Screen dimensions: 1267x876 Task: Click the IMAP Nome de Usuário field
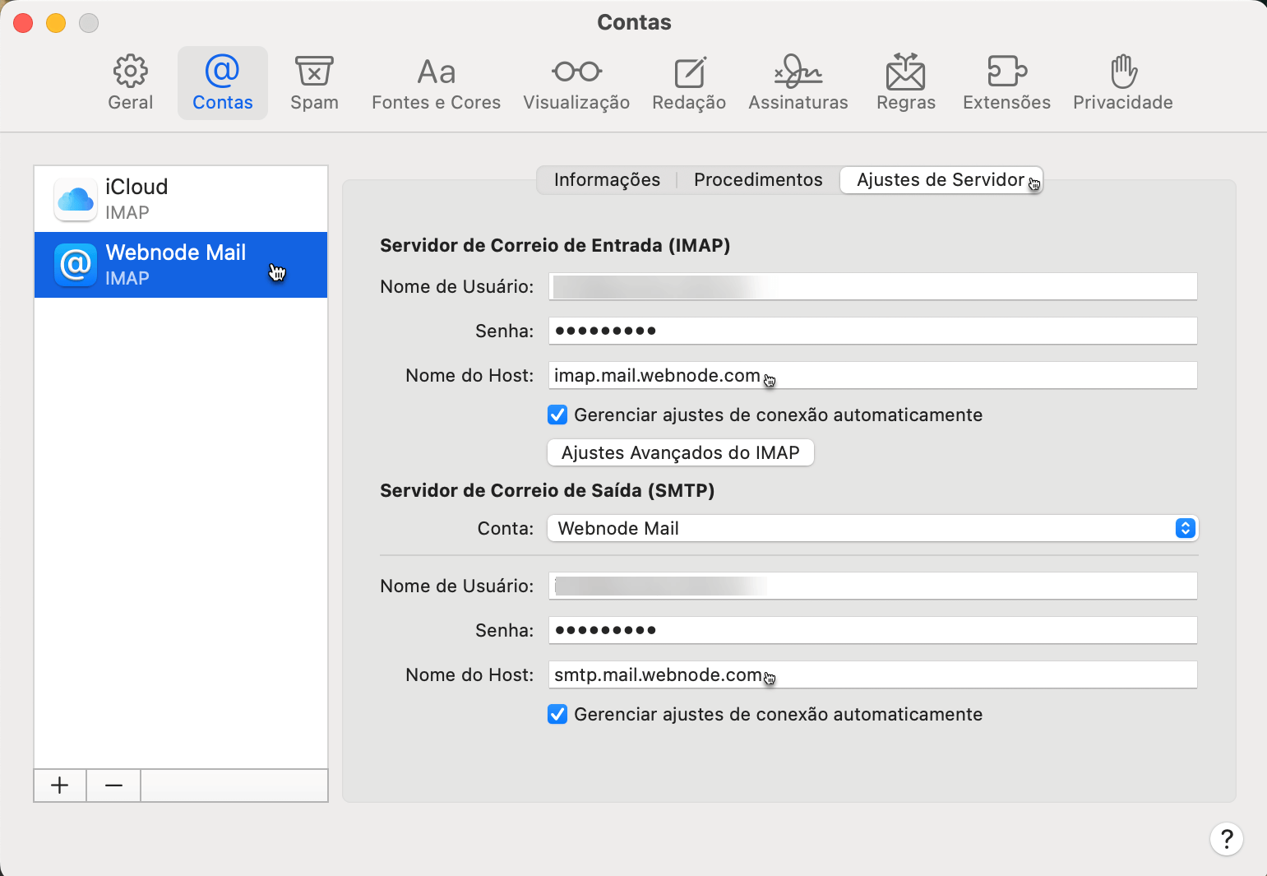coord(872,286)
